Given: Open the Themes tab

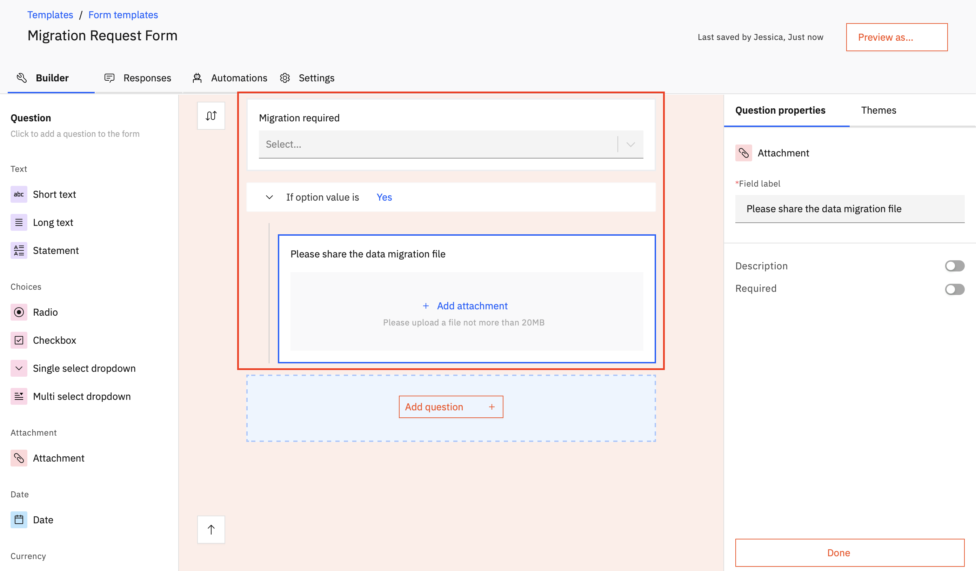Looking at the screenshot, I should pyautogui.click(x=878, y=110).
